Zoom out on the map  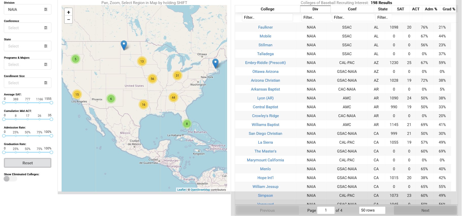(x=69, y=19)
